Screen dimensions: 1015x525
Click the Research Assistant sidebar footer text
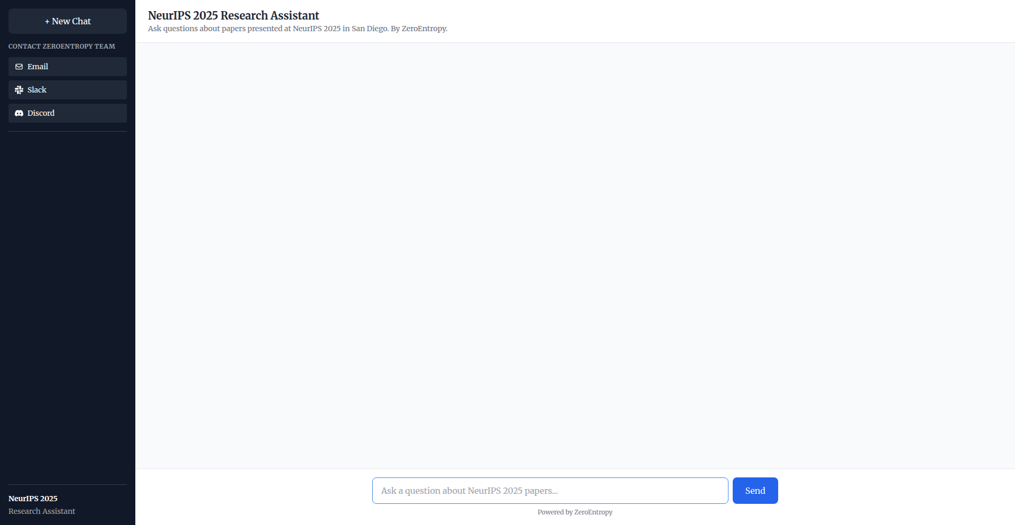click(x=42, y=511)
